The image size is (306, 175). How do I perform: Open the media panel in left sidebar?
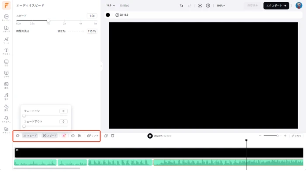(x=6, y=29)
